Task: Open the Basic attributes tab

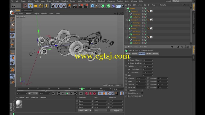Action: click(x=128, y=54)
